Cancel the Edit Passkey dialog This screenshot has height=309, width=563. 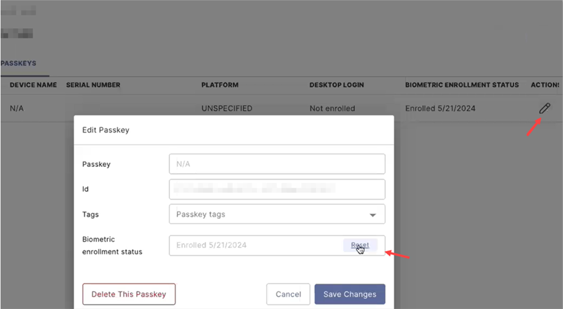(288, 294)
